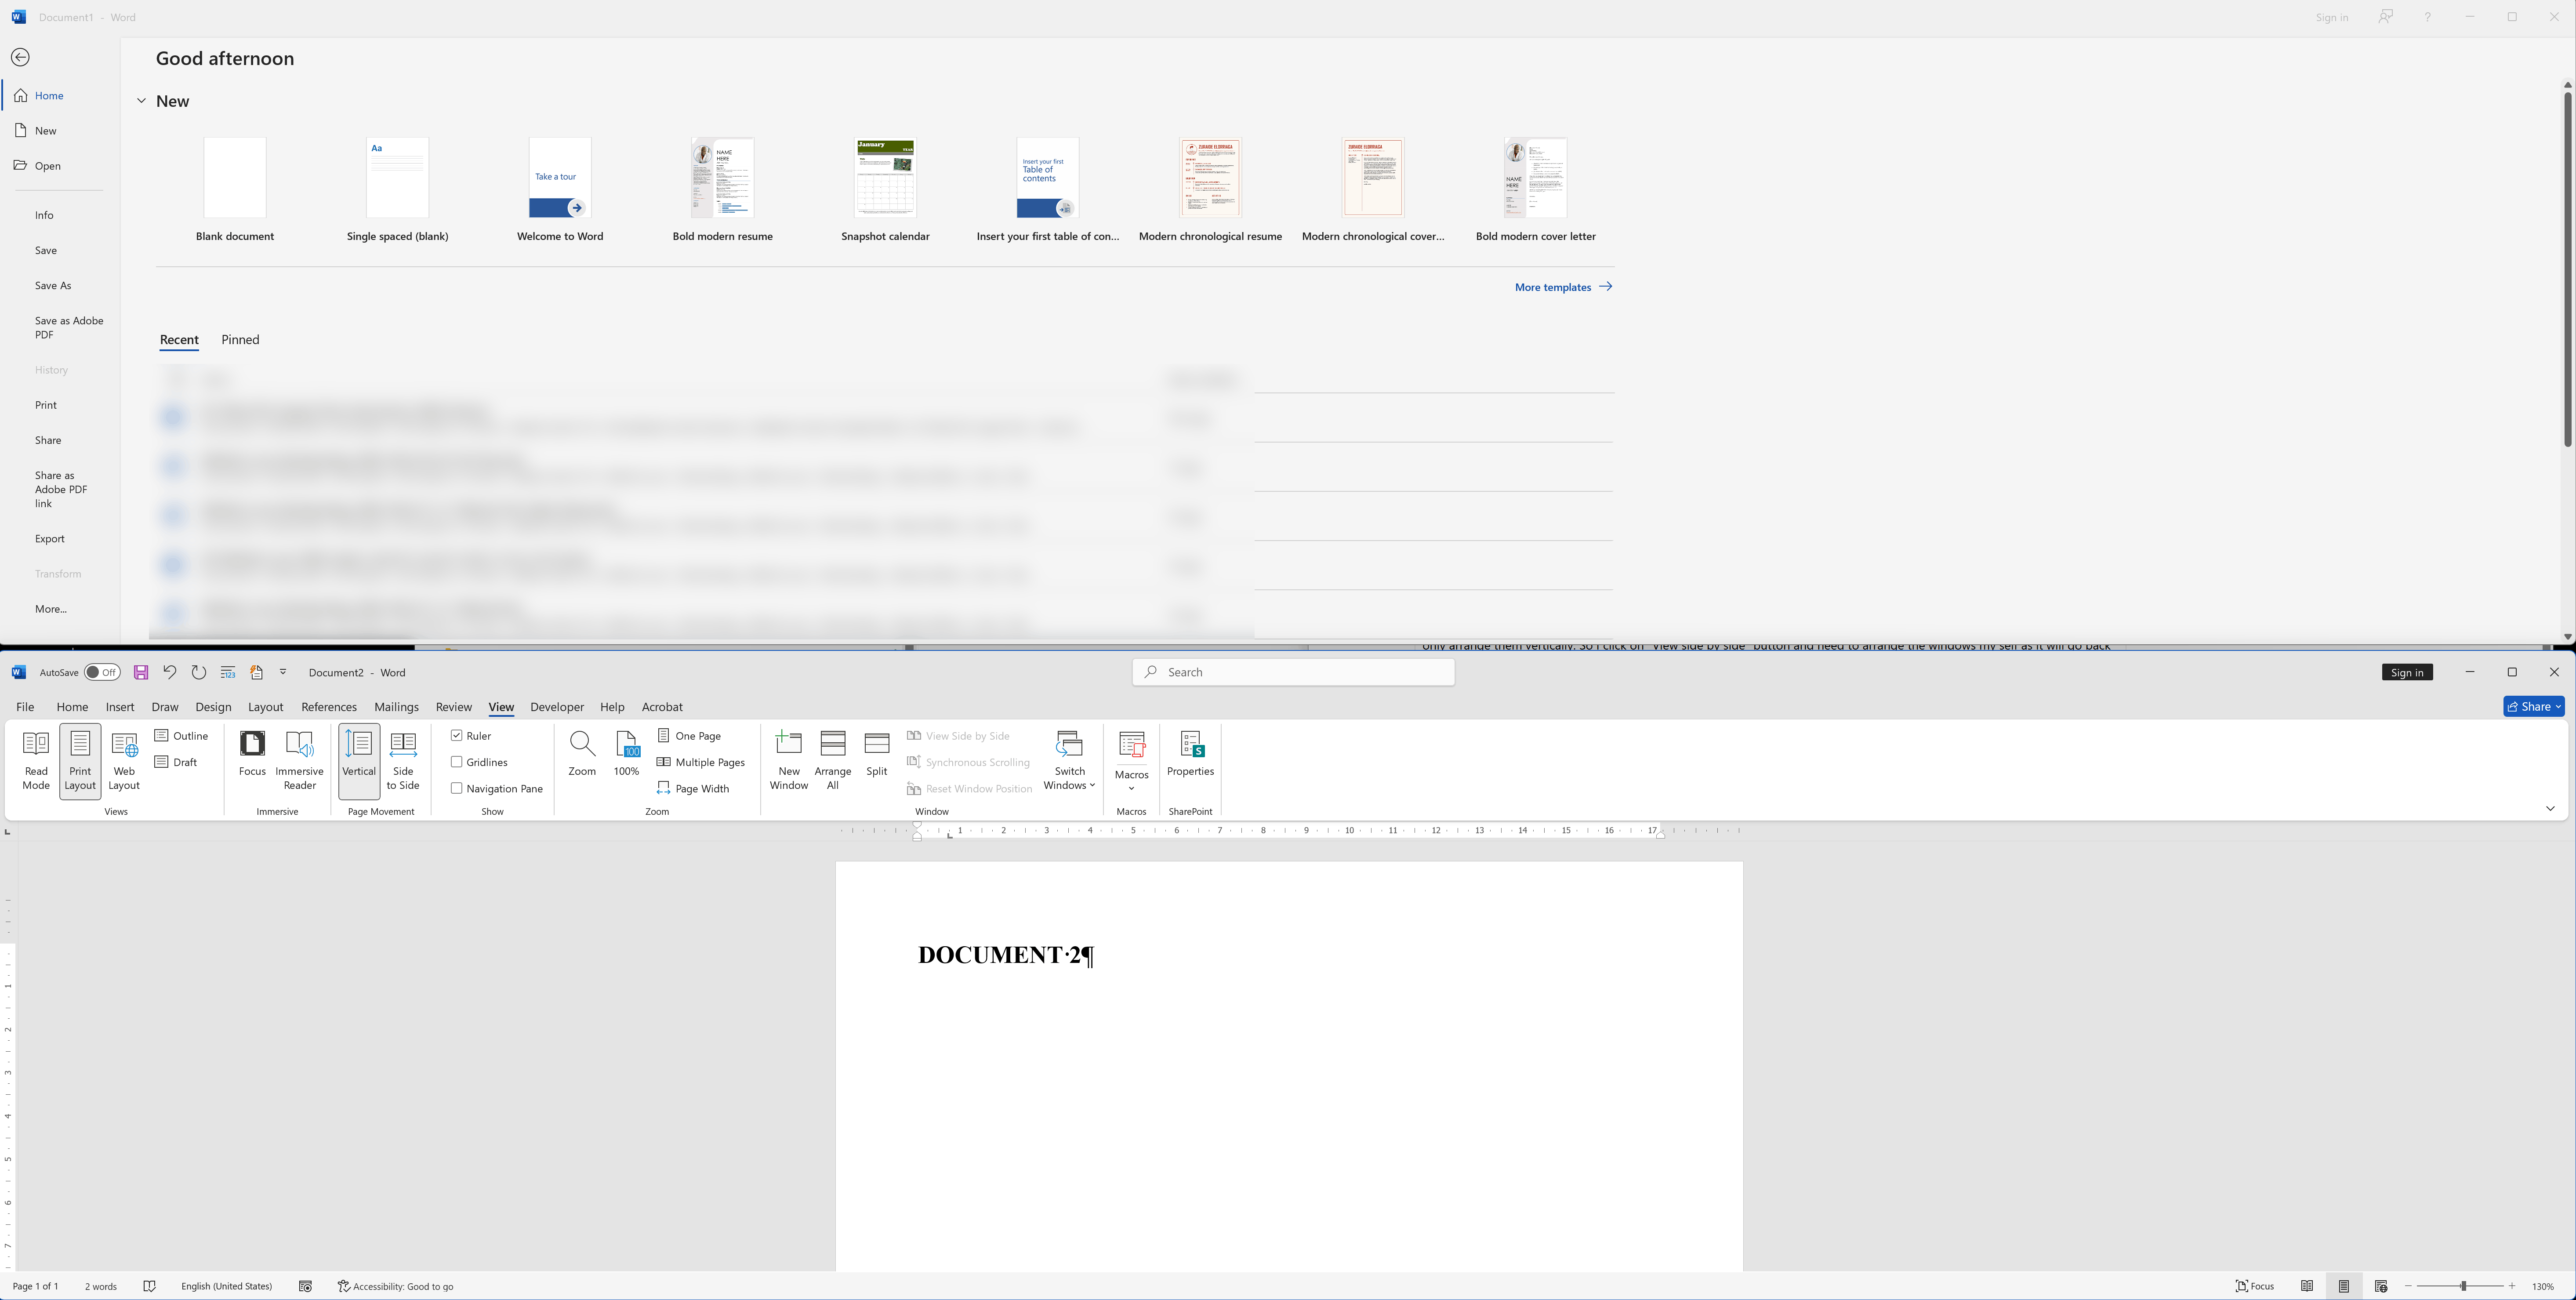The height and width of the screenshot is (1300, 2576).
Task: Click the Sign in button
Action: coord(2407,672)
